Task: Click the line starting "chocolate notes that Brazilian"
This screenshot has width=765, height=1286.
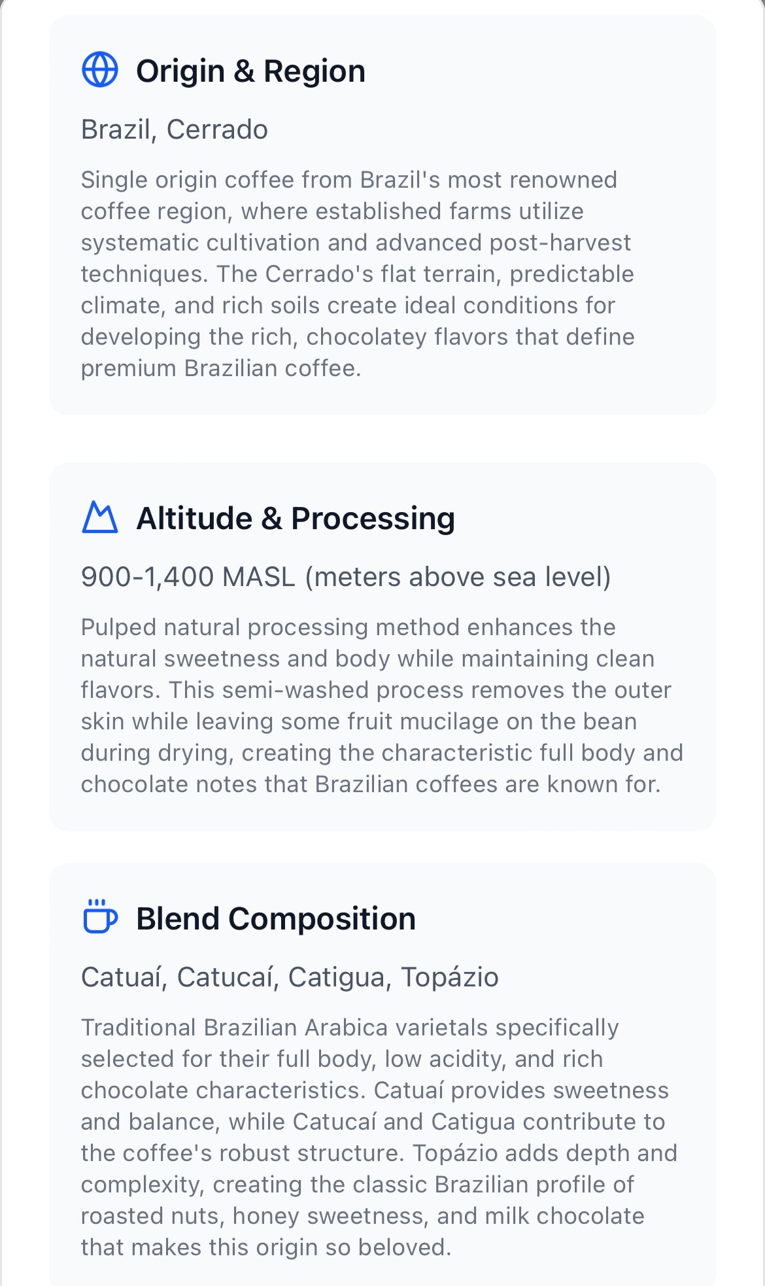Action: tap(371, 784)
